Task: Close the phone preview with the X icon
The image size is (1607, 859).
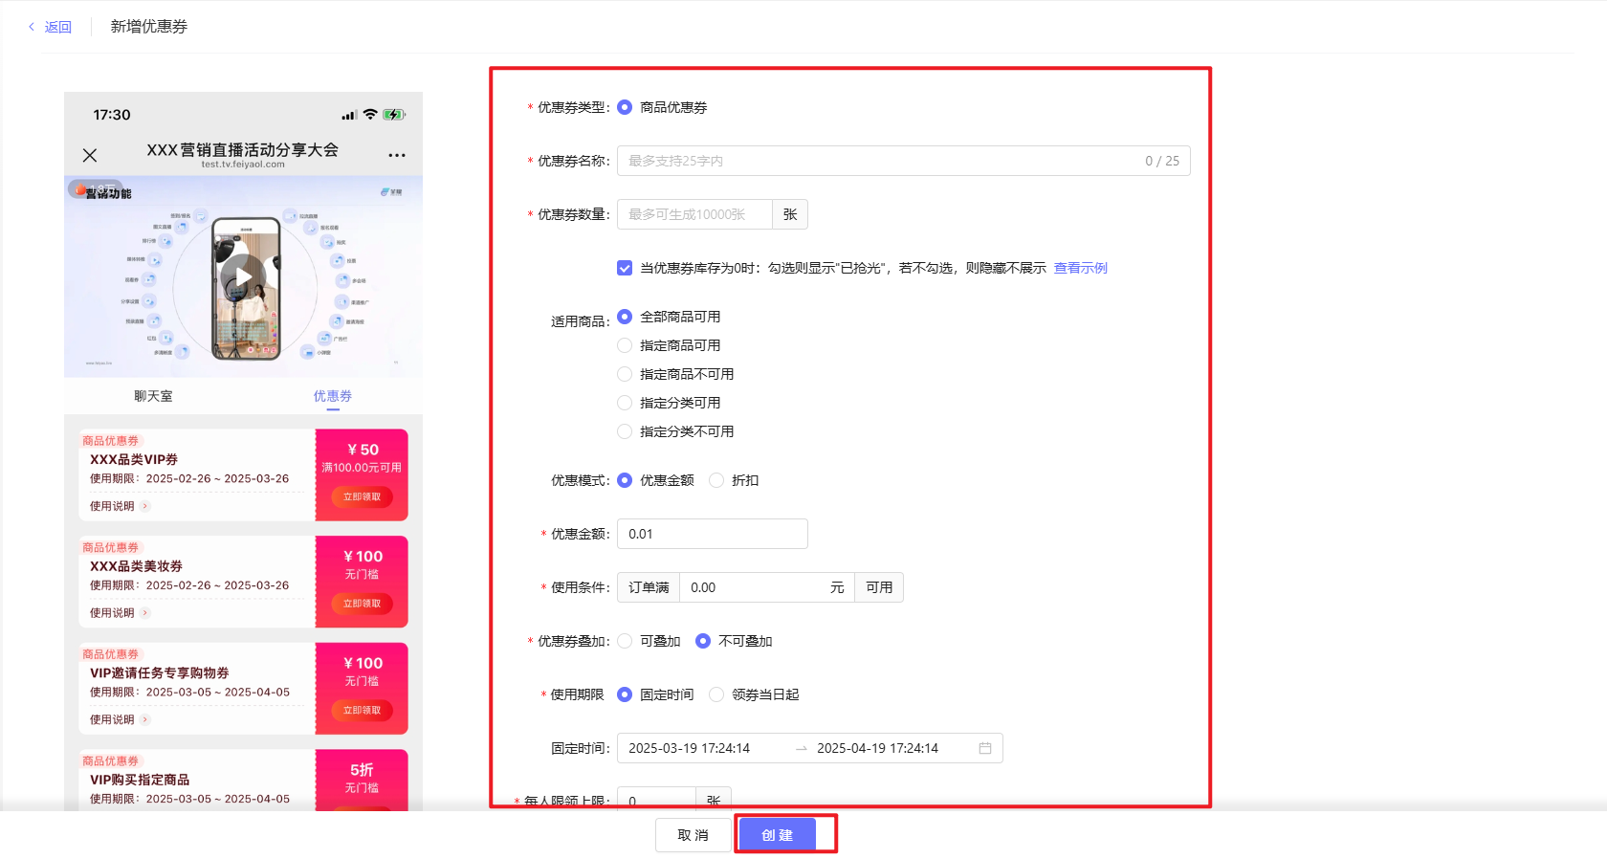Action: (x=90, y=155)
